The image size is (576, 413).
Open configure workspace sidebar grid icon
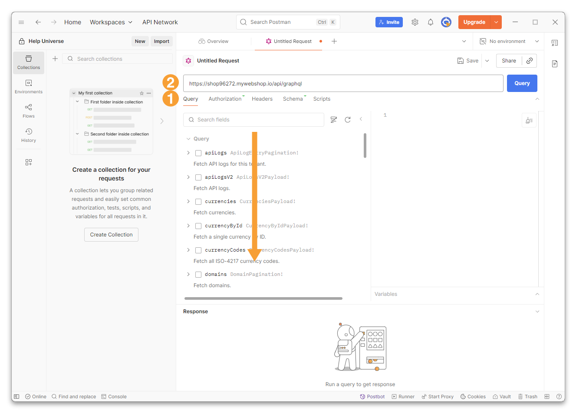[29, 162]
